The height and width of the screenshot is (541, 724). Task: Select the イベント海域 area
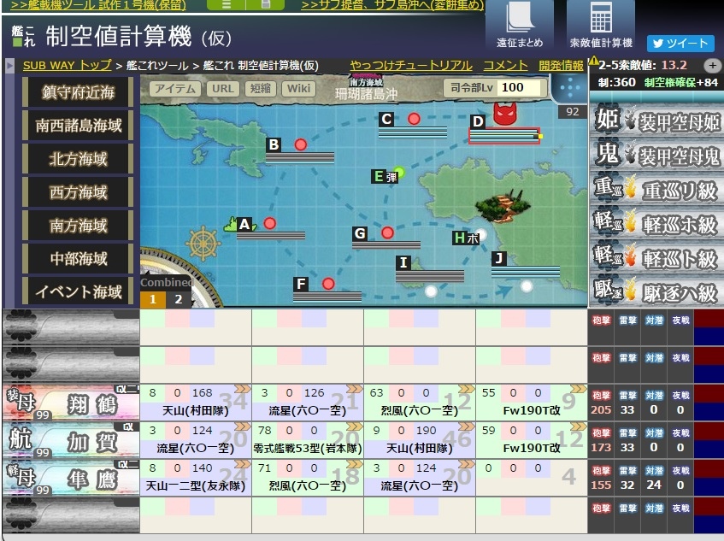(78, 291)
